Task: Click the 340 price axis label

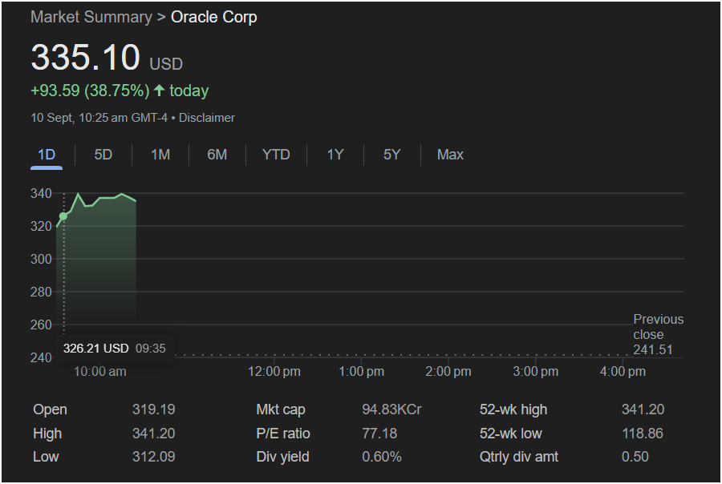Action: [41, 193]
